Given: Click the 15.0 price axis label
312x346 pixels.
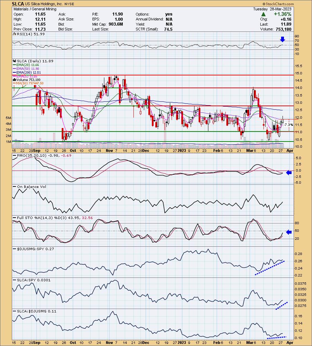Looking at the screenshot, I should [x=298, y=73].
